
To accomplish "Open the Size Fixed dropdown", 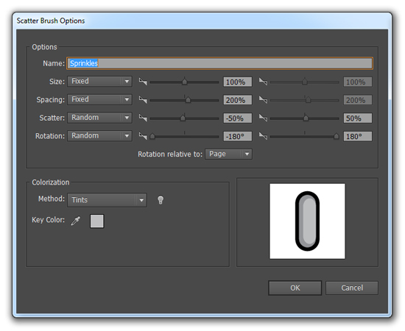I will tap(99, 81).
